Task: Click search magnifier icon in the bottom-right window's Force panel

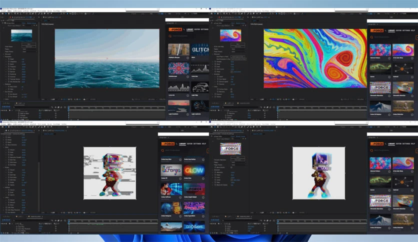Action: [371, 150]
